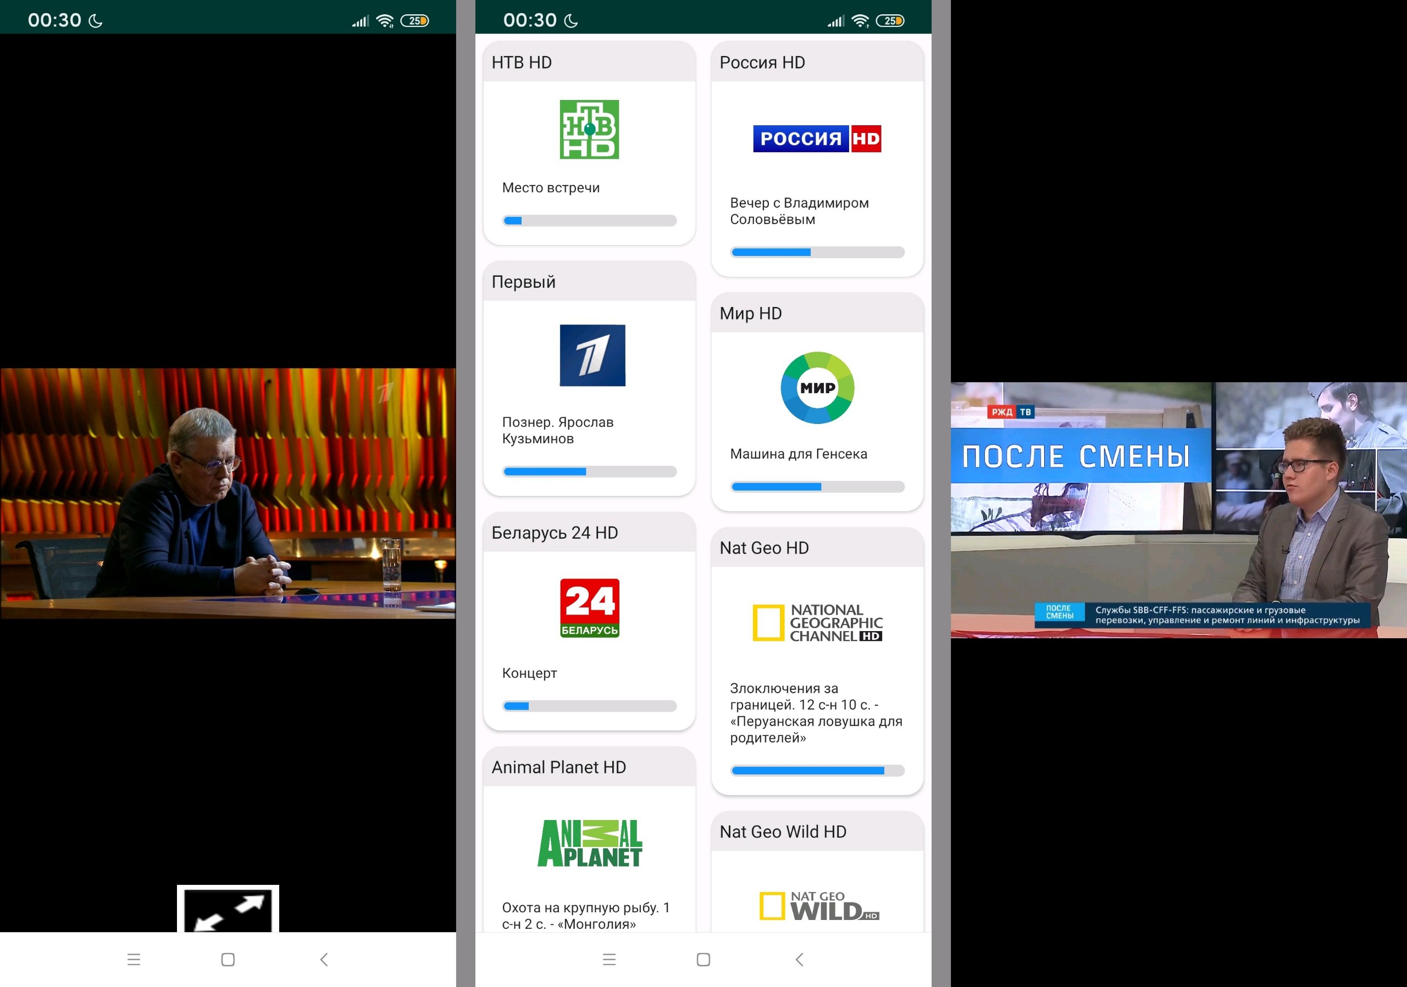Tap program Машина для Генсека
Viewport: 1407px width, 987px height.
[798, 454]
